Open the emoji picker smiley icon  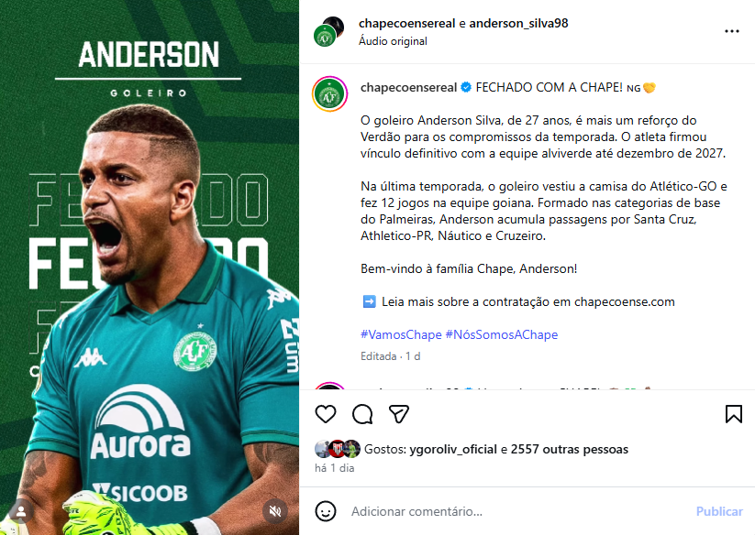tap(326, 511)
